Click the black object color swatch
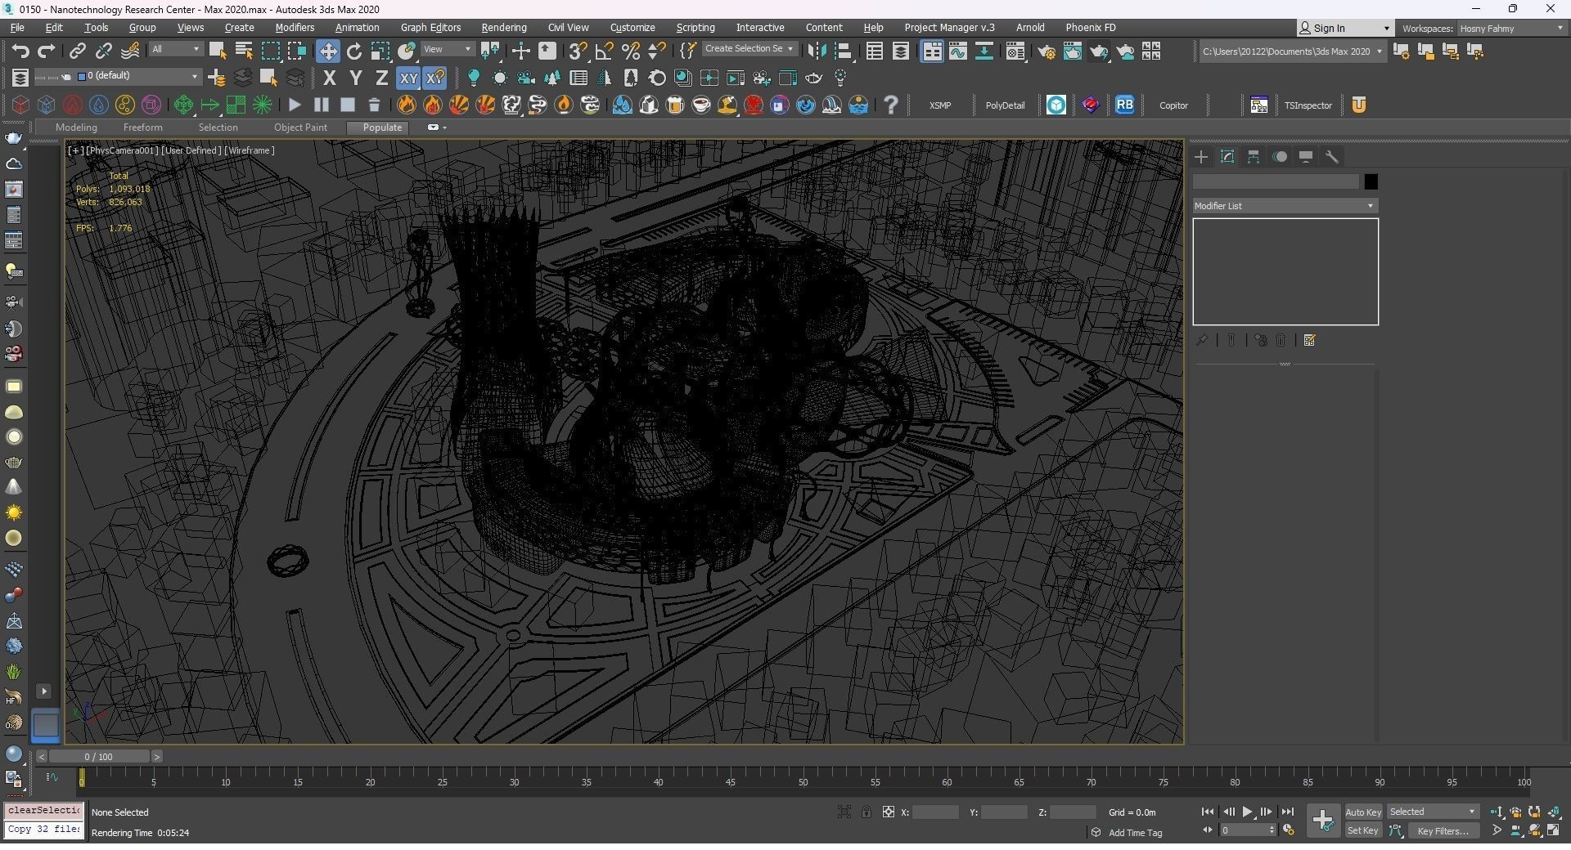 click(x=1371, y=182)
